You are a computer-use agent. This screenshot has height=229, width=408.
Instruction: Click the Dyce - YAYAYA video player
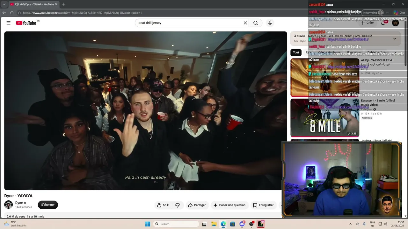pyautogui.click(x=146, y=111)
